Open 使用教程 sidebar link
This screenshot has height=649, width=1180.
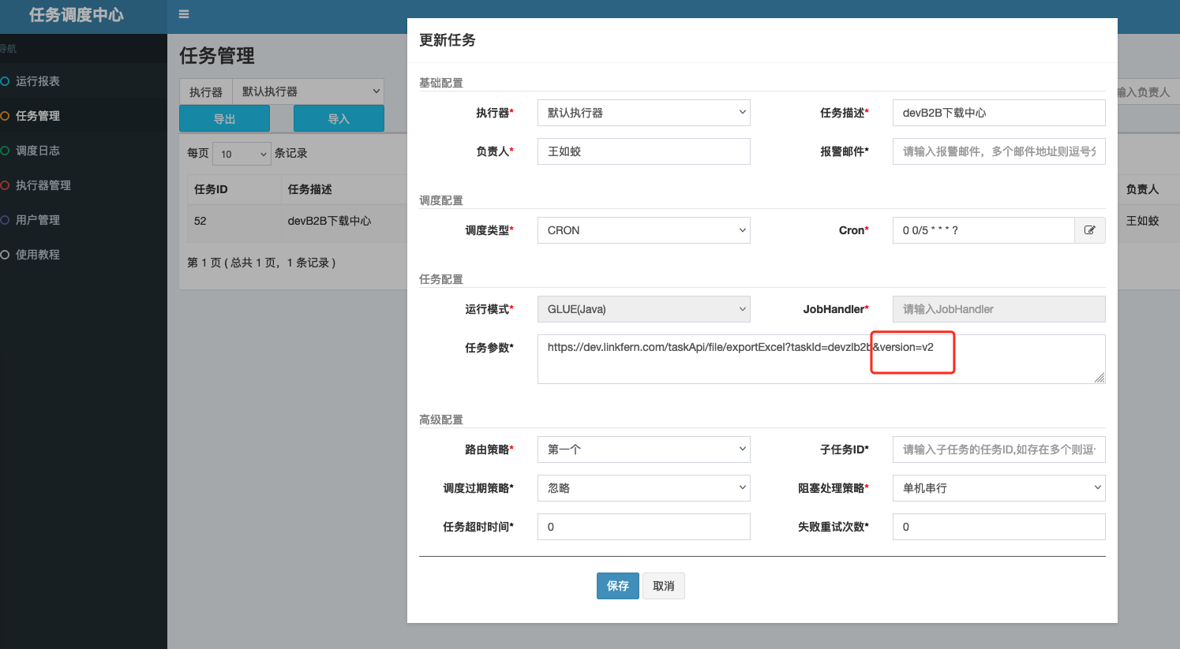tap(38, 255)
